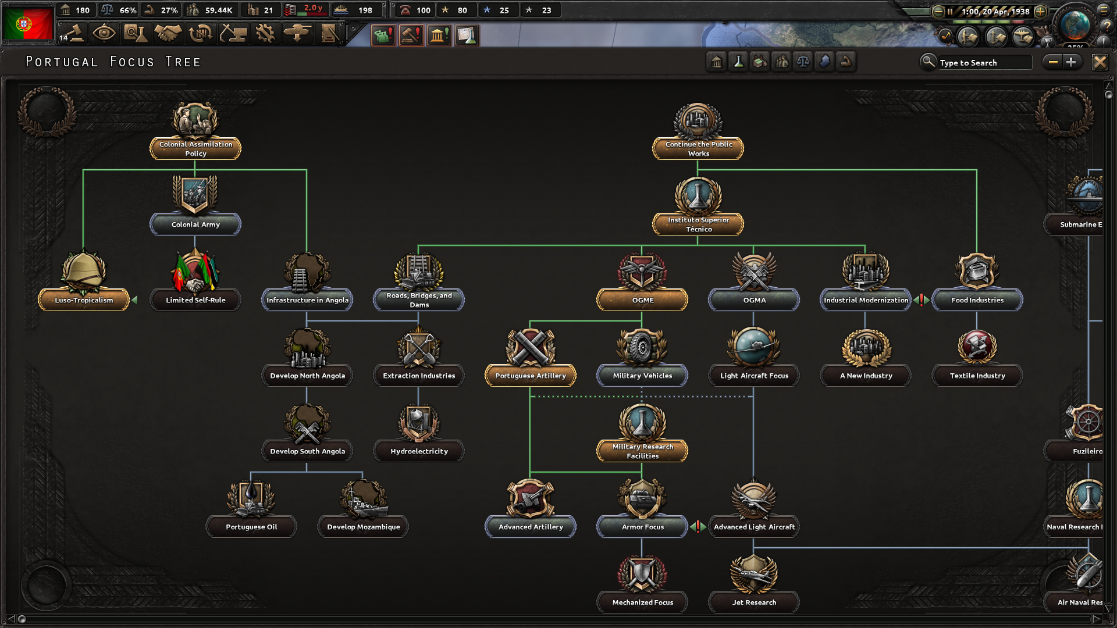Open the Production gear-and-wrench menu

(x=265, y=33)
